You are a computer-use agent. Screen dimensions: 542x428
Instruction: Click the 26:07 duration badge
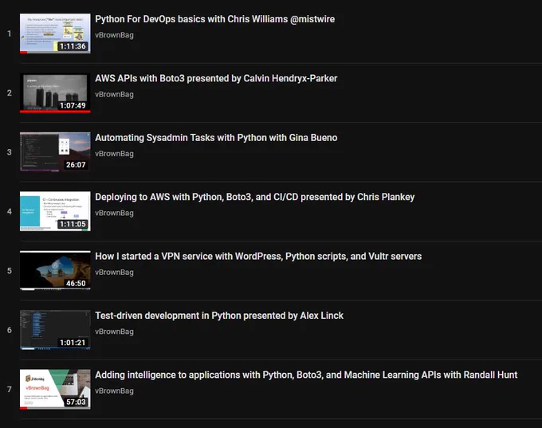[76, 165]
